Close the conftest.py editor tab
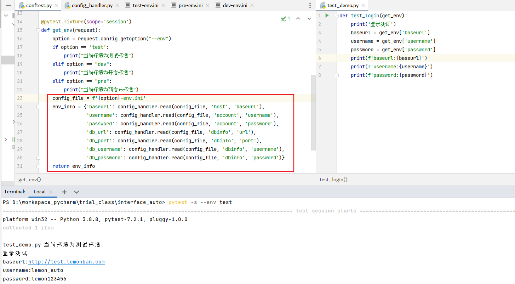The image size is (515, 284). pyautogui.click(x=57, y=6)
